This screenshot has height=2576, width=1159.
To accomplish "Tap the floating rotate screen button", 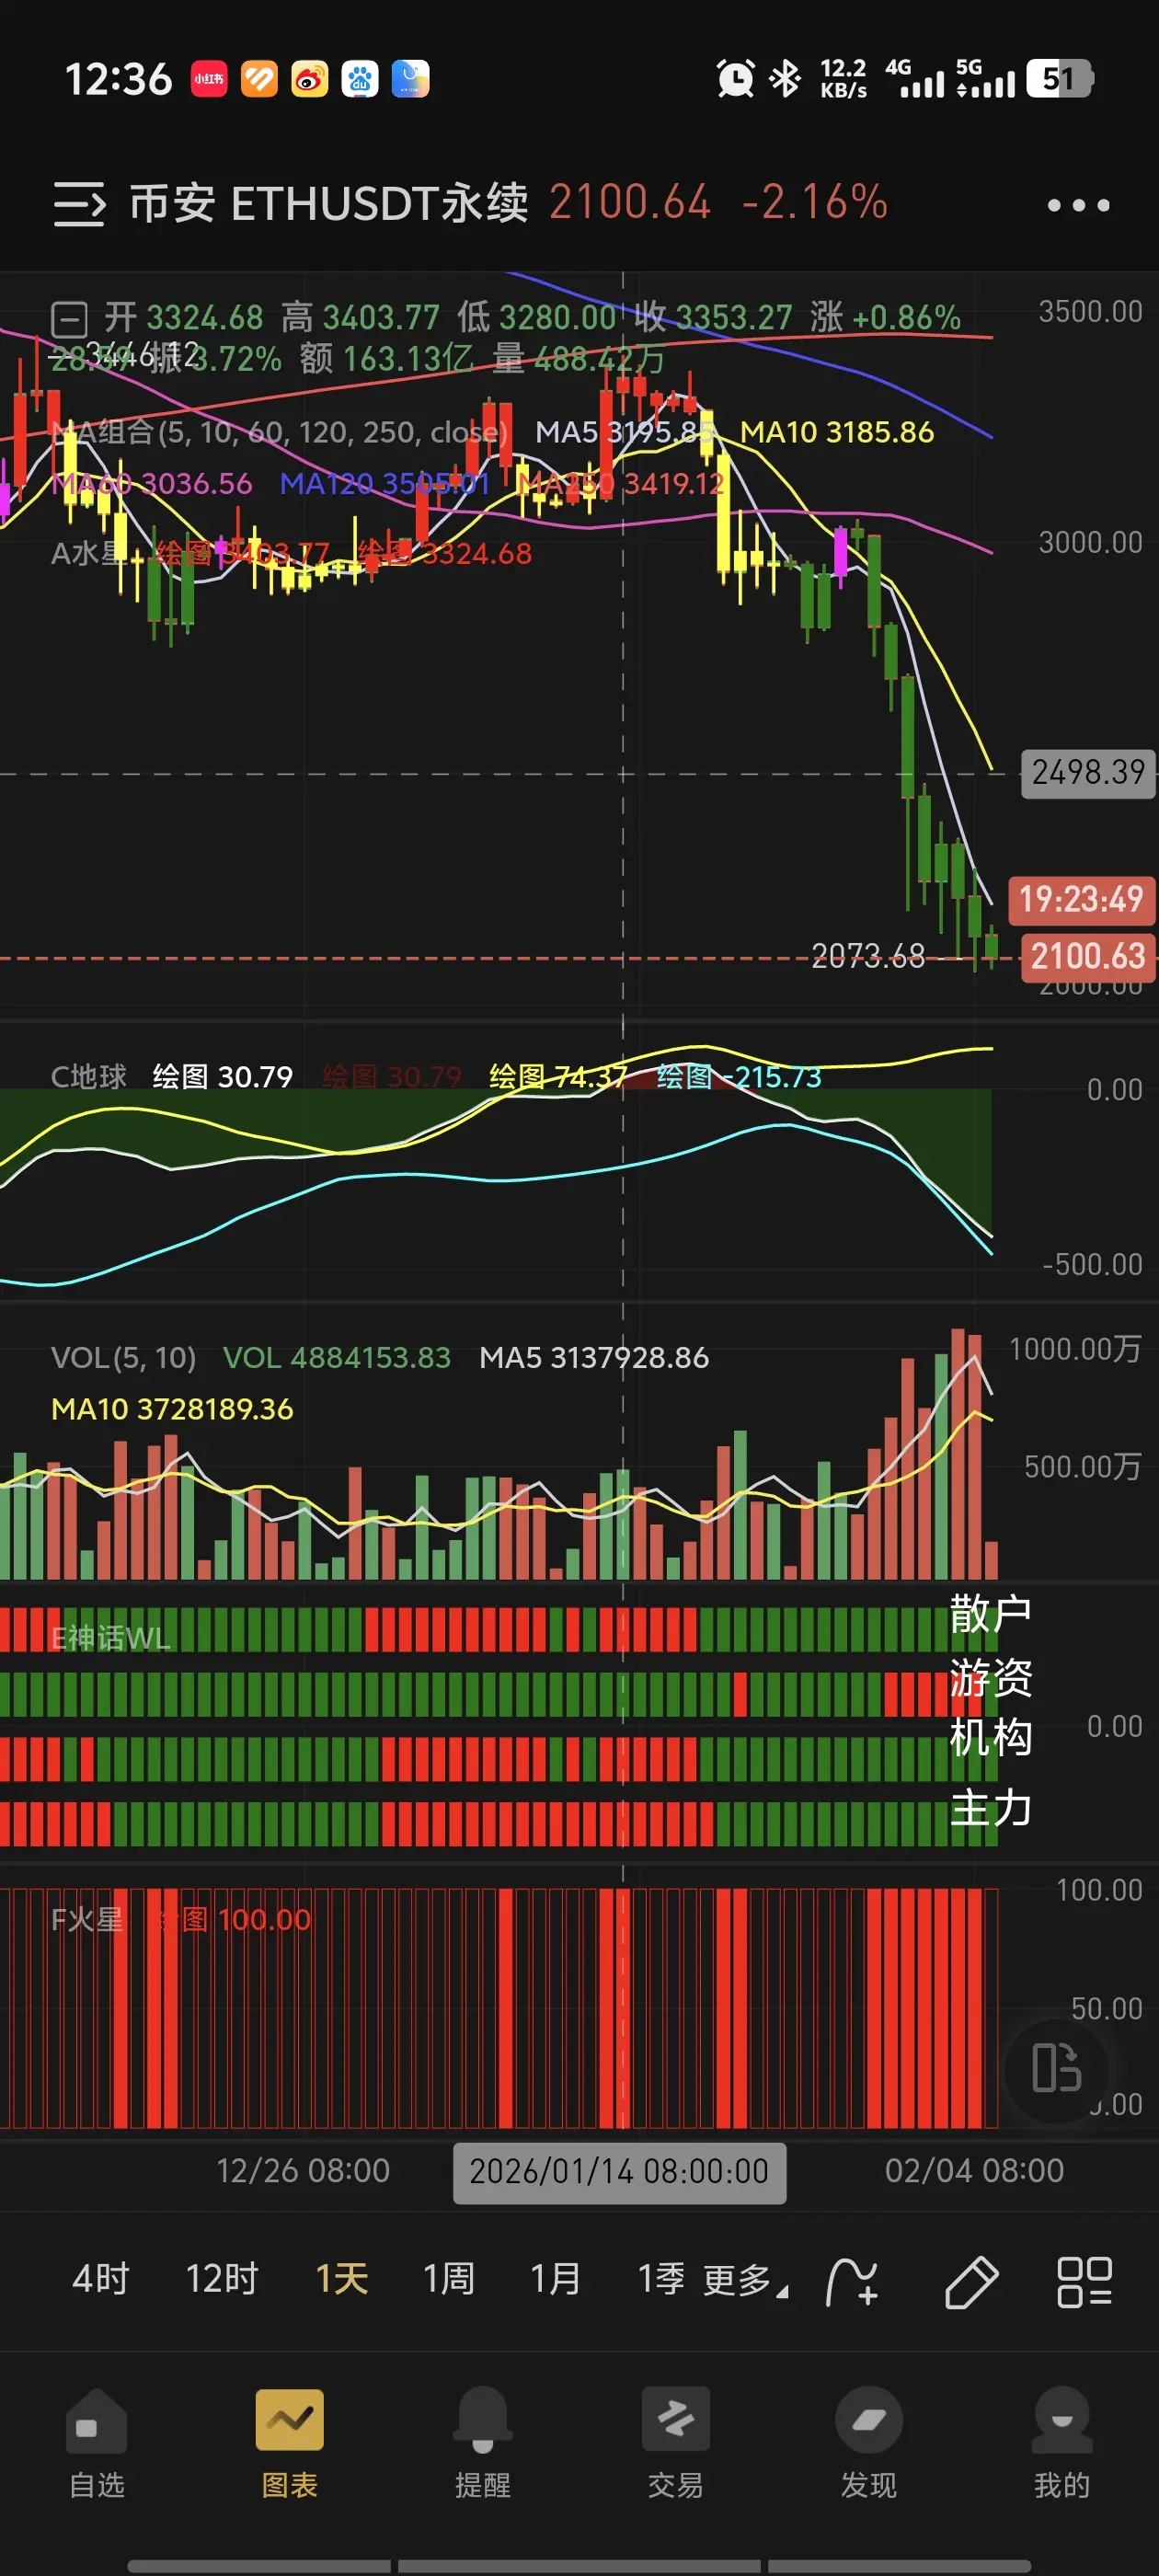I will 1056,2067.
